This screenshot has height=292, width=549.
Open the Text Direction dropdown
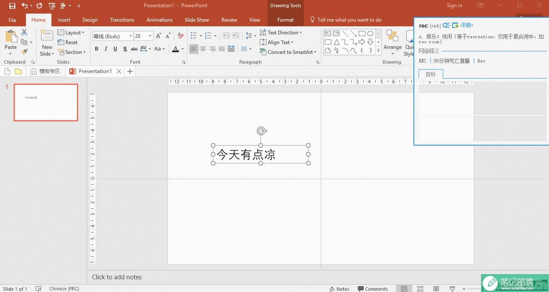[x=281, y=33]
